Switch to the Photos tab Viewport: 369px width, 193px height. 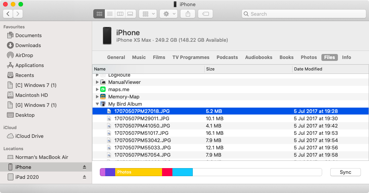[x=309, y=57]
